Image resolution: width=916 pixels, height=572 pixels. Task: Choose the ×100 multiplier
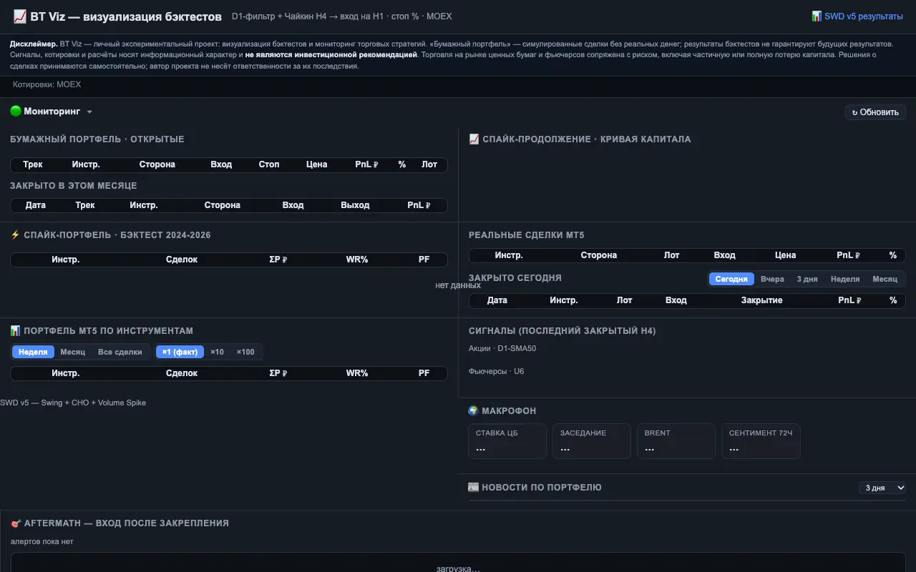coord(245,352)
